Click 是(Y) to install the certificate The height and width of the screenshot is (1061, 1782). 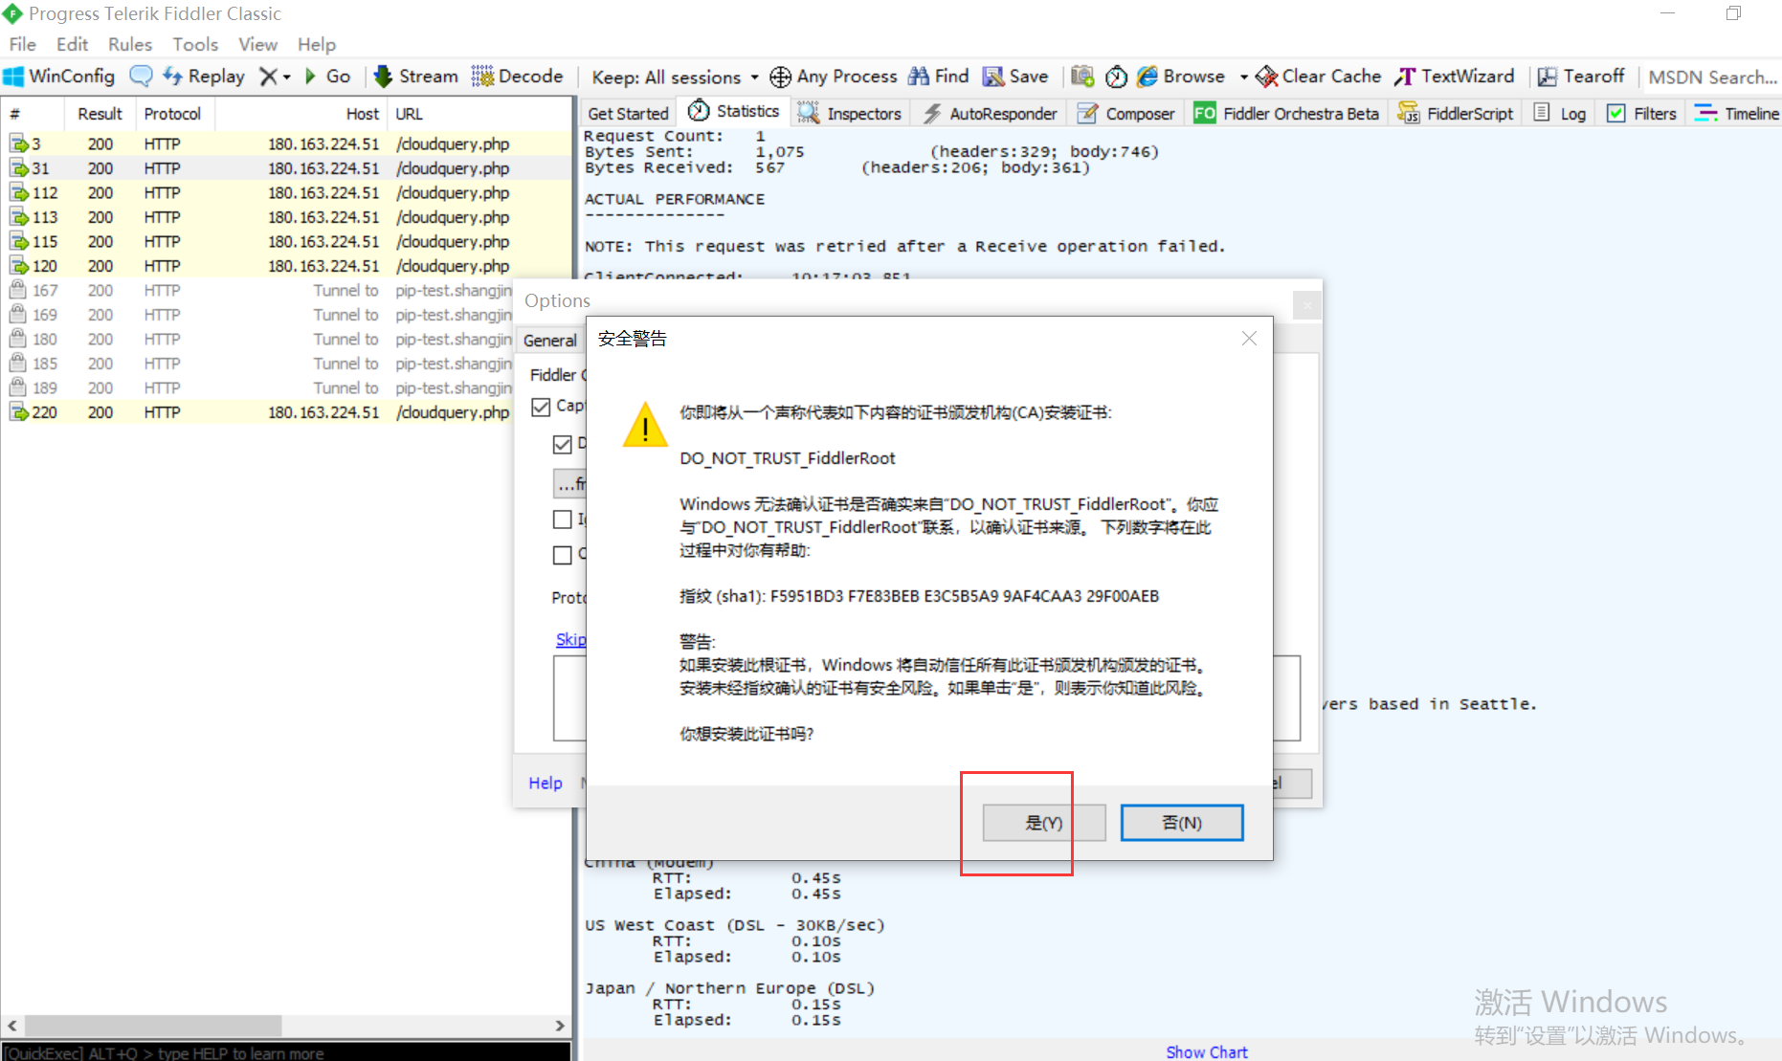pos(1044,823)
